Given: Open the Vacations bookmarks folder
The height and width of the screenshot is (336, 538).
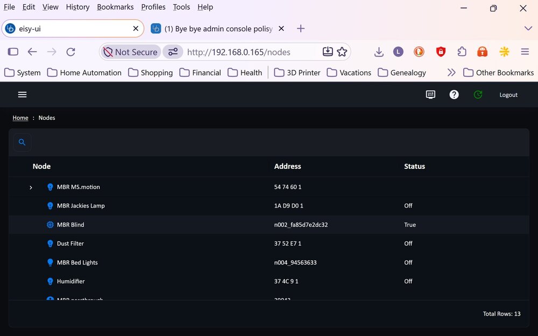Looking at the screenshot, I should 349,73.
